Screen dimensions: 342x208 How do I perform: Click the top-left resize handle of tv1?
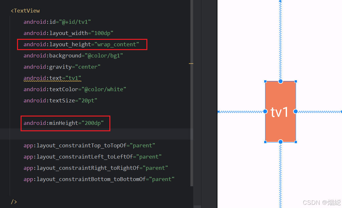[265, 81]
